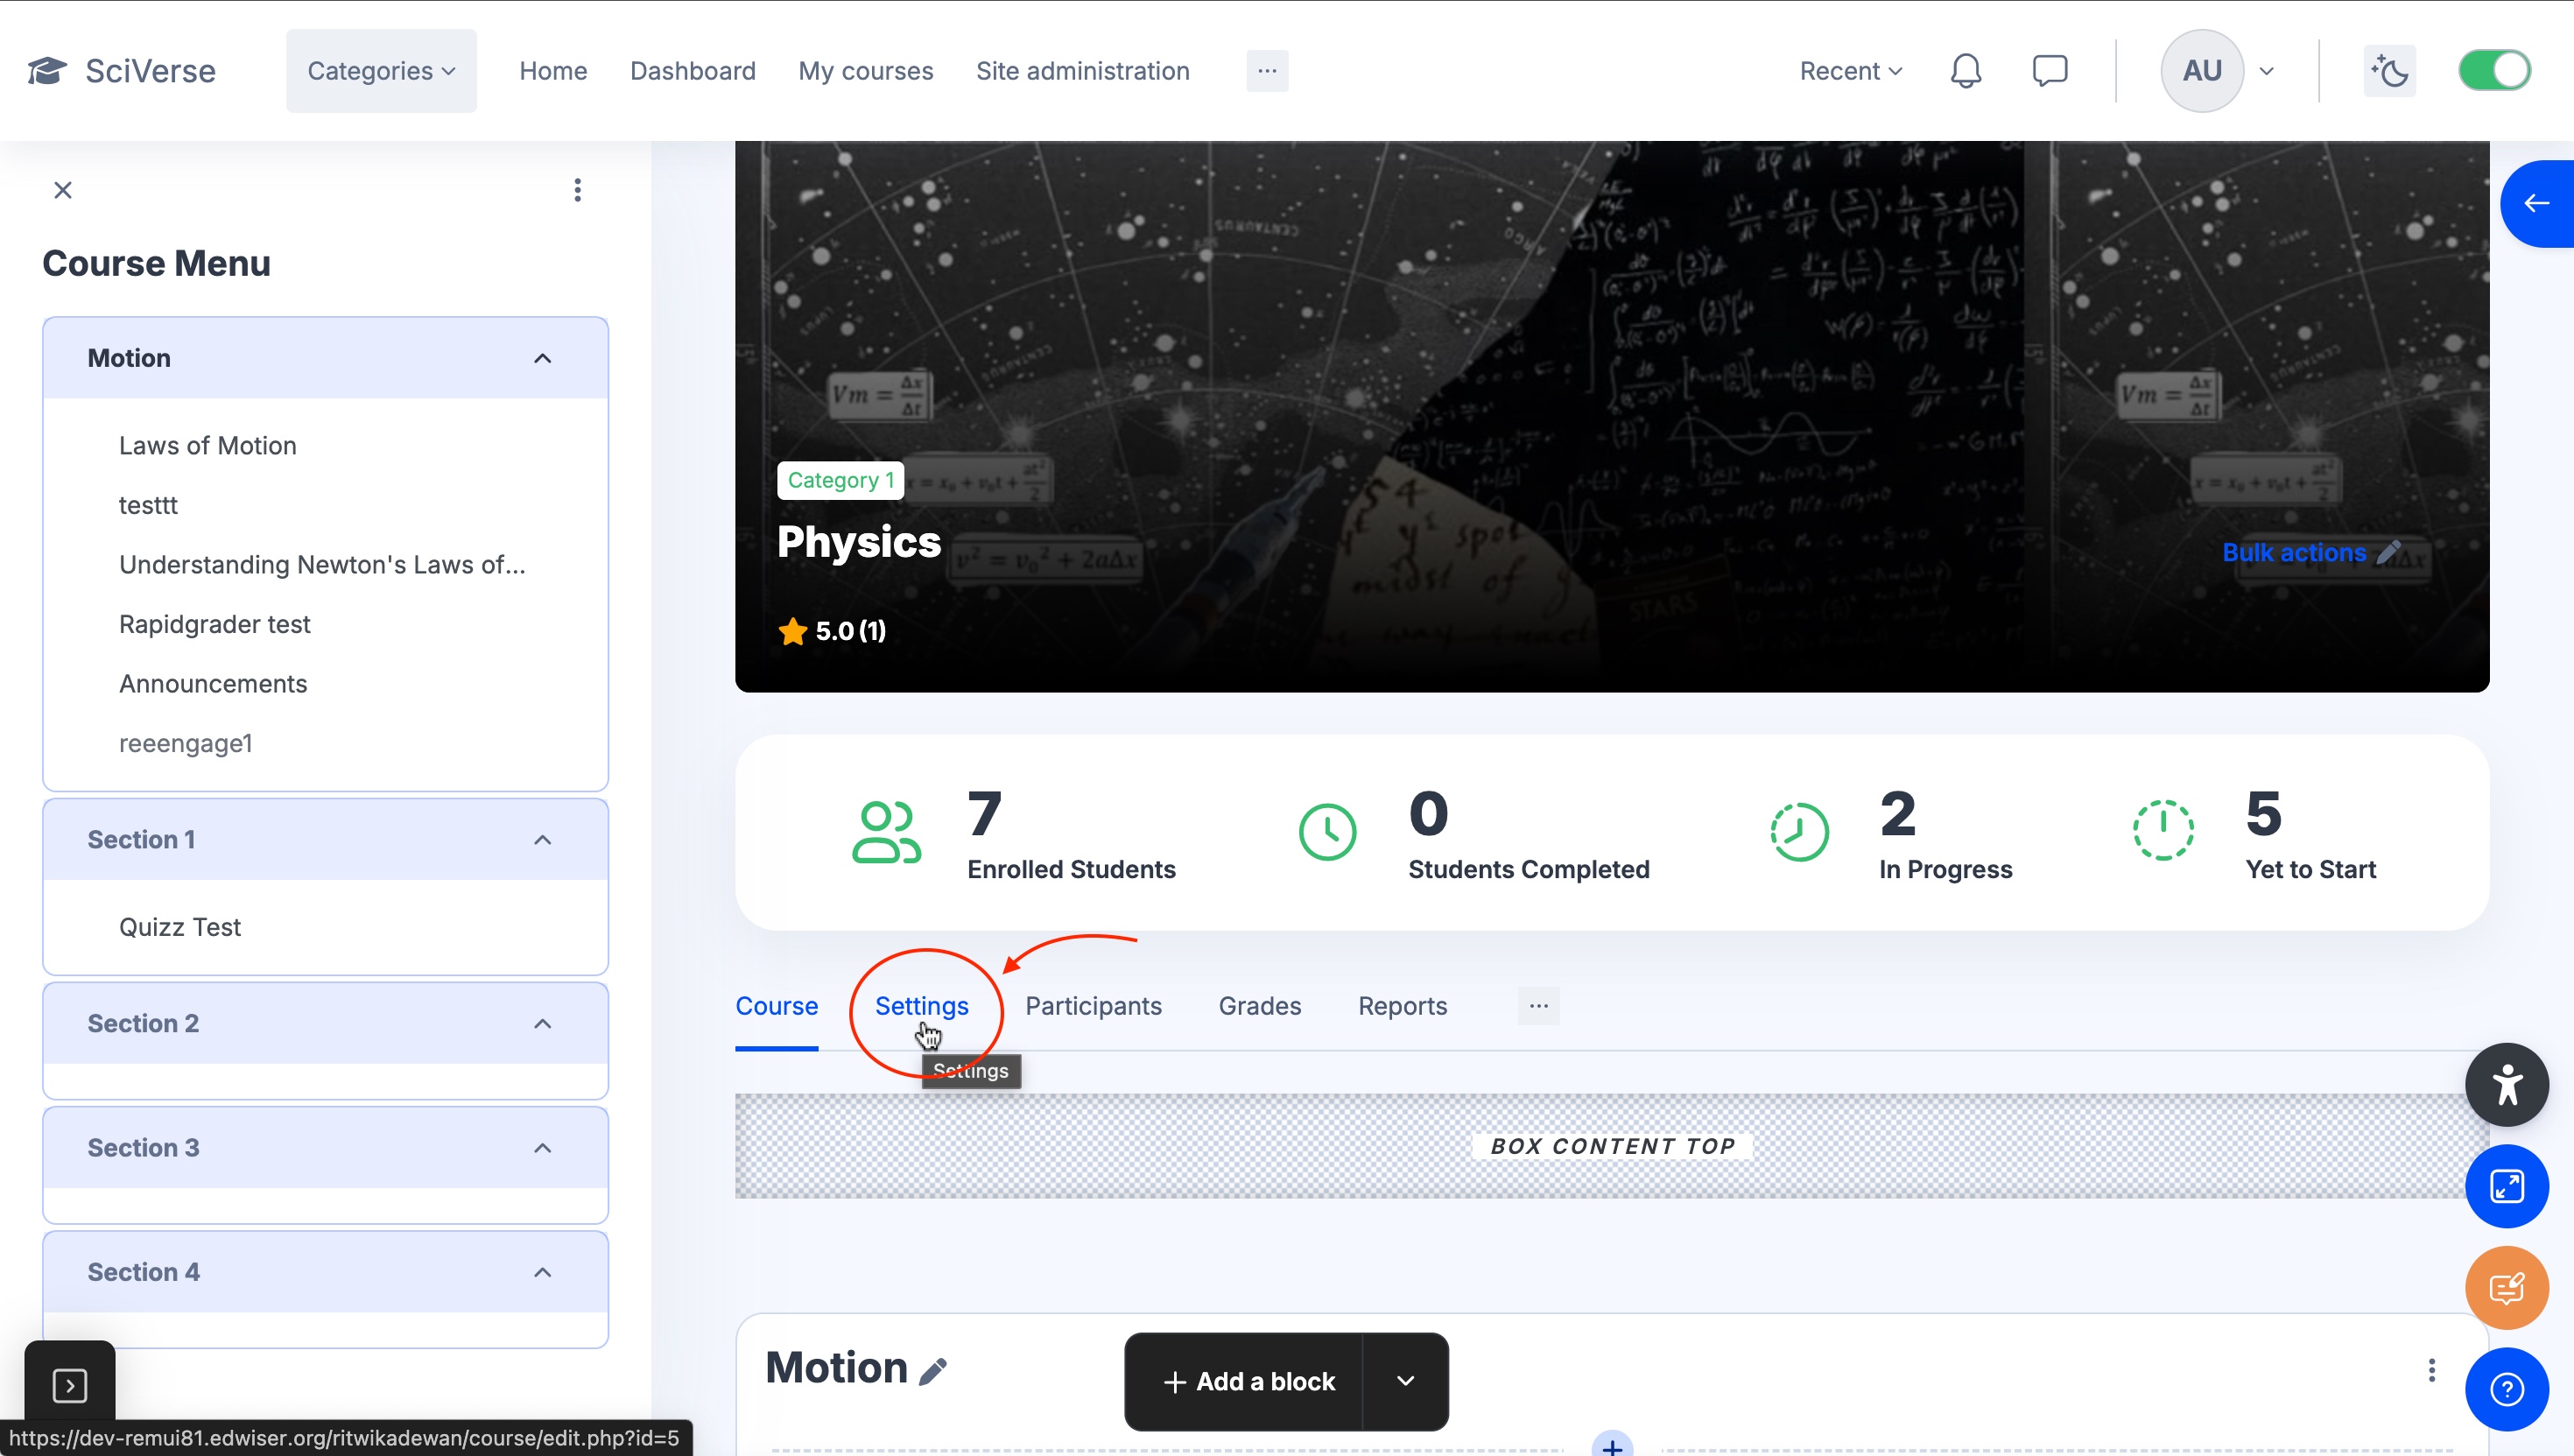Click the blue fullscreen expand icon
The height and width of the screenshot is (1456, 2574).
point(2506,1186)
